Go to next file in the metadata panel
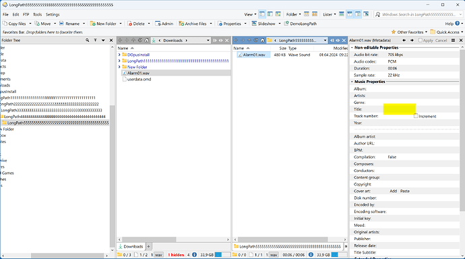This screenshot has width=465, height=259. 412,40
